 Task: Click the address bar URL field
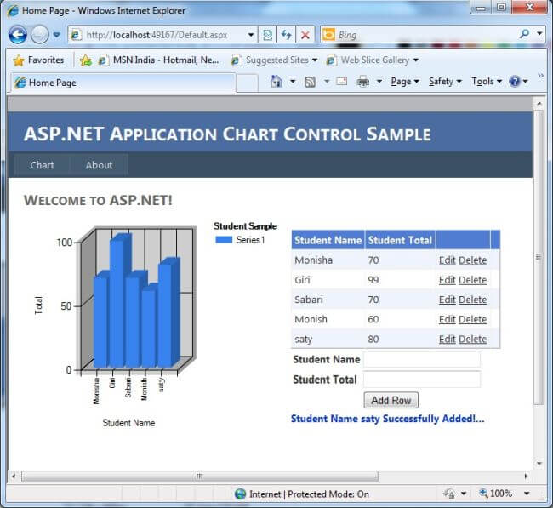coord(158,35)
